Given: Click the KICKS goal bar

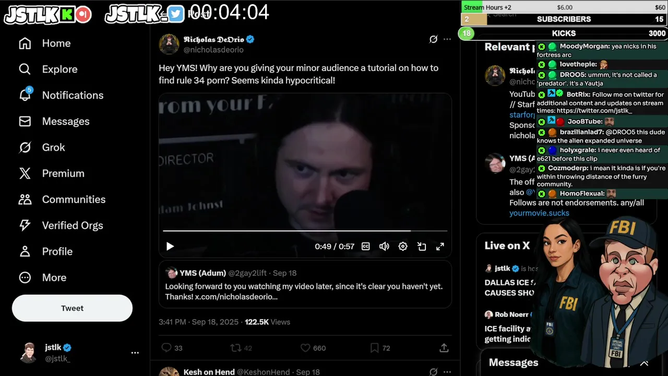Looking at the screenshot, I should [563, 33].
